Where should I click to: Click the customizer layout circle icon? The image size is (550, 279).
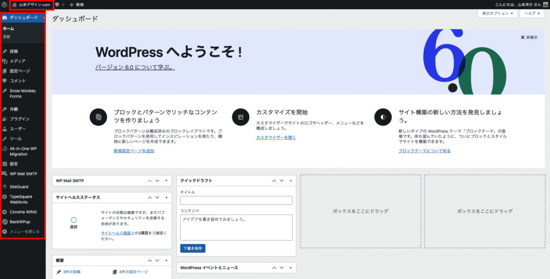[x=241, y=117]
